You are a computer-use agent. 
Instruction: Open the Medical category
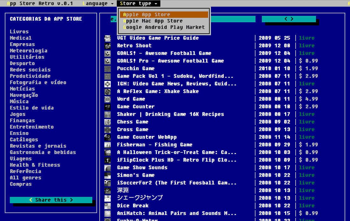[x=21, y=38]
